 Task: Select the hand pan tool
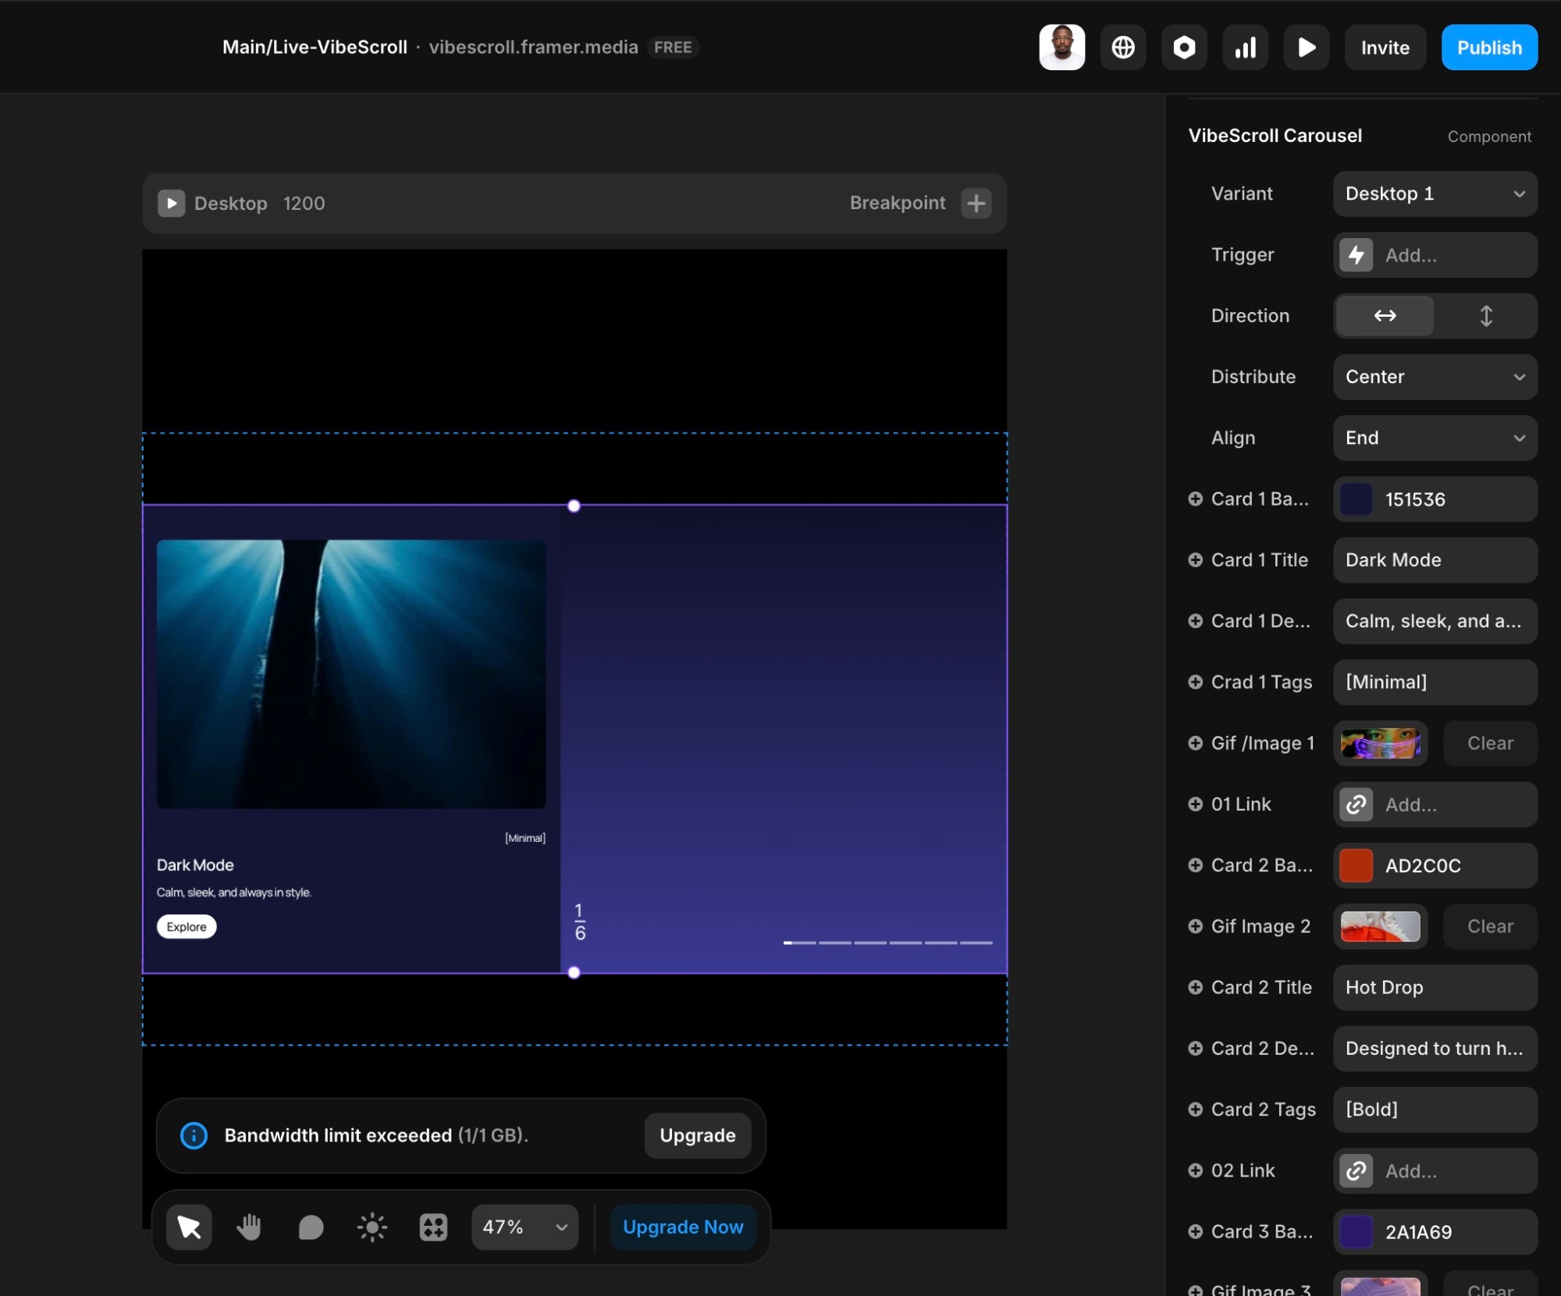[249, 1227]
